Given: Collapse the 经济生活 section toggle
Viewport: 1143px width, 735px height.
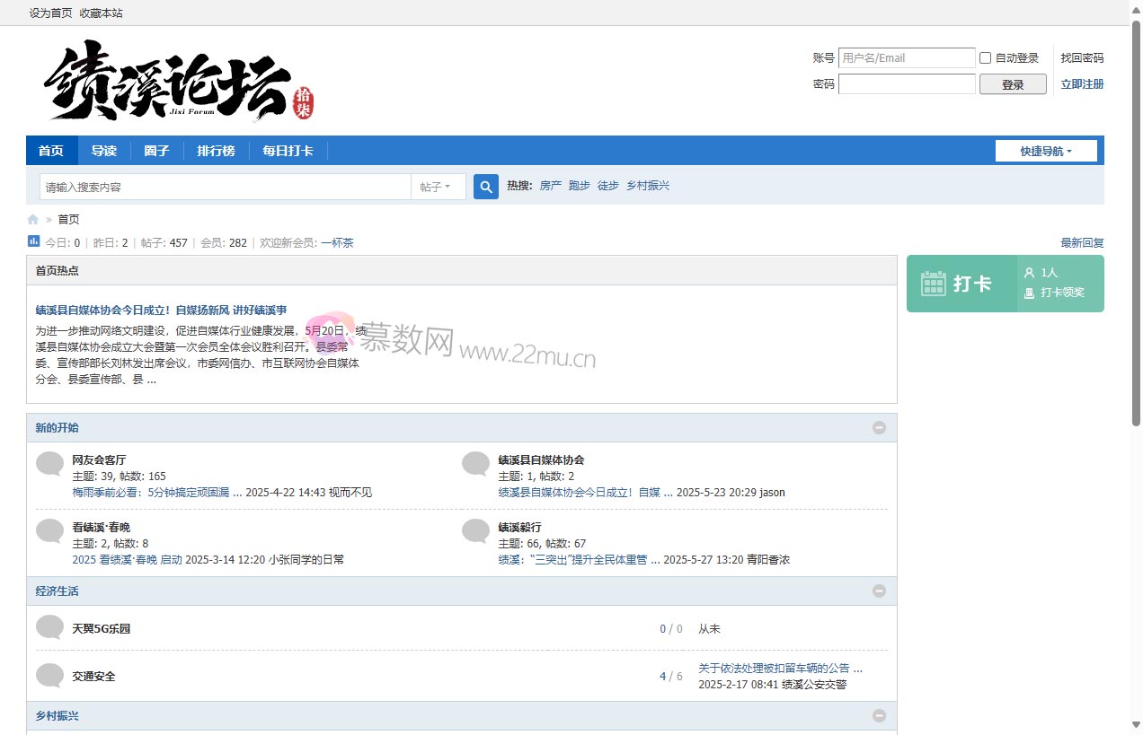Looking at the screenshot, I should pyautogui.click(x=879, y=591).
